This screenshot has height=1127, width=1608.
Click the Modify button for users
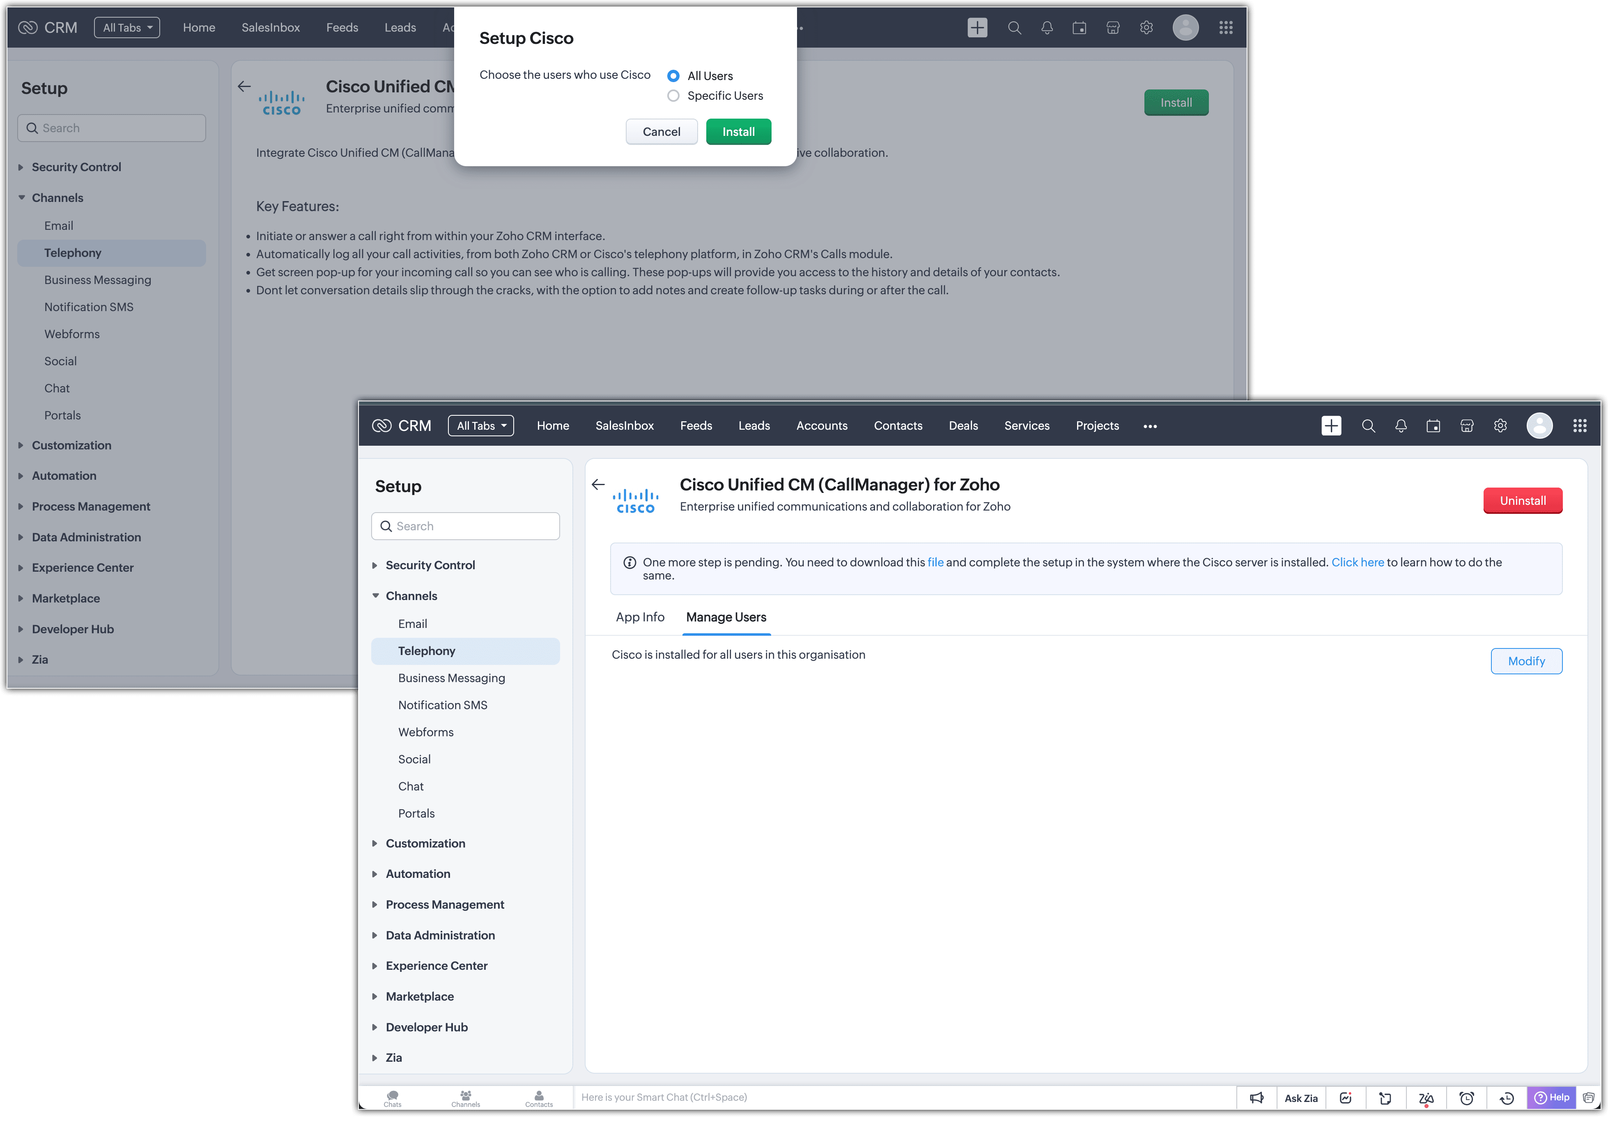tap(1526, 661)
